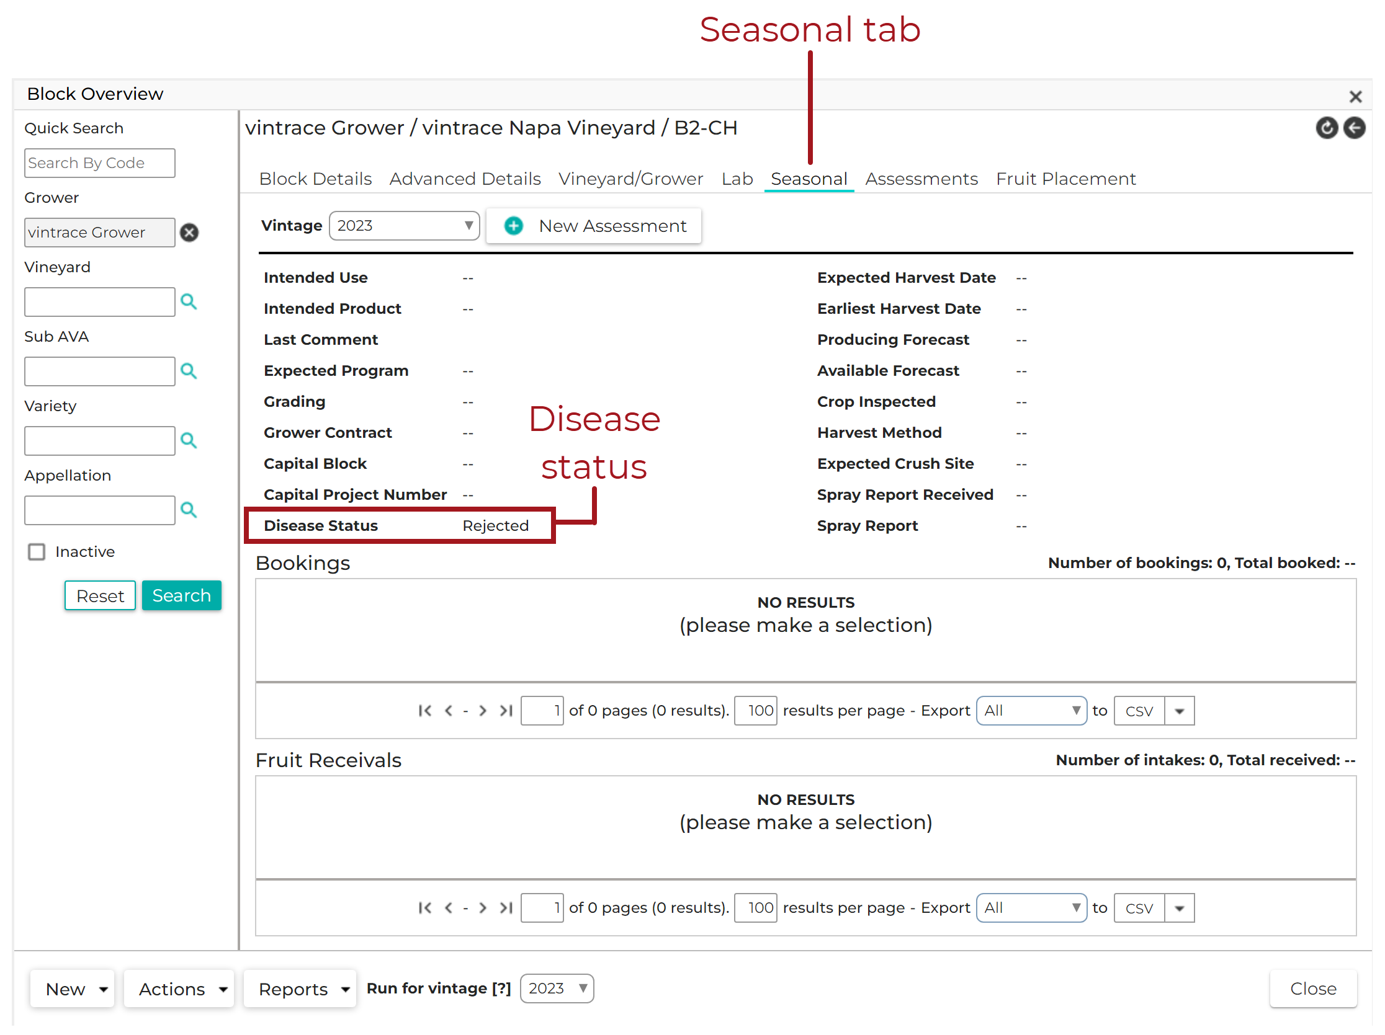Click the Capital Project Number label
1385x1035 pixels.
pos(355,495)
